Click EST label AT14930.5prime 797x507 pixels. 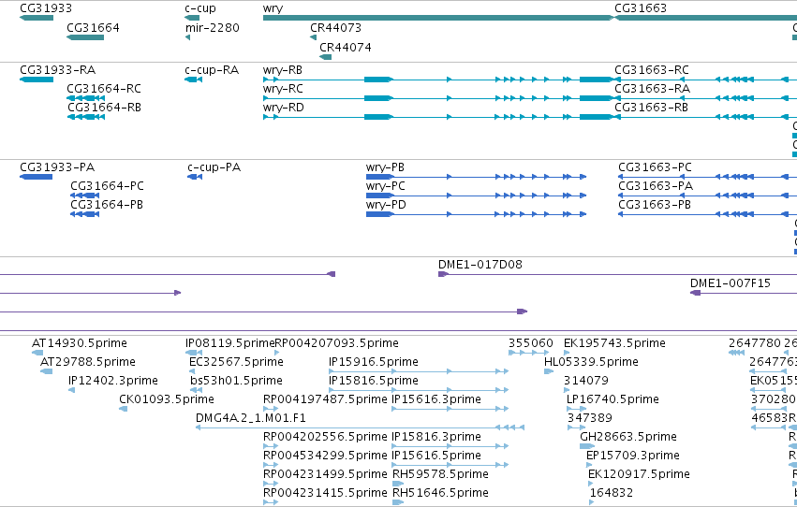click(80, 343)
